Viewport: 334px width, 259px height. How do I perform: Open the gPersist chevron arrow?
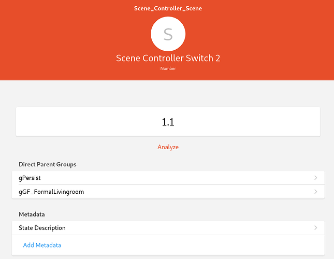pyautogui.click(x=315, y=178)
